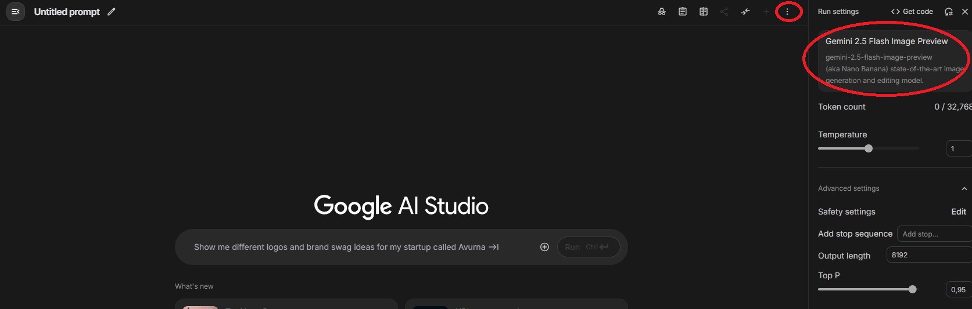Open compare mode icon
Screen dimensions: 972x309
(x=704, y=12)
